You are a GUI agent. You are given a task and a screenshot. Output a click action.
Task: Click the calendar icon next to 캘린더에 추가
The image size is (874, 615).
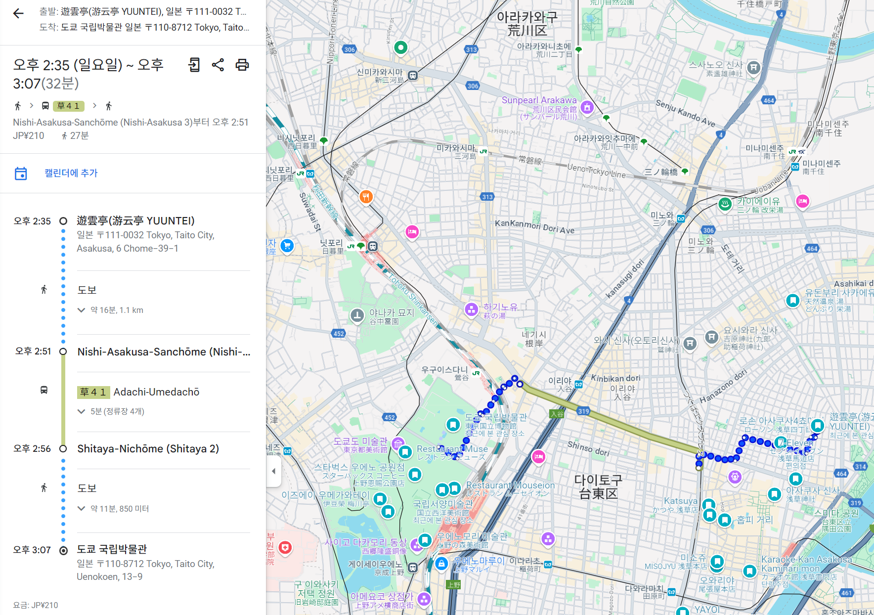(x=21, y=174)
